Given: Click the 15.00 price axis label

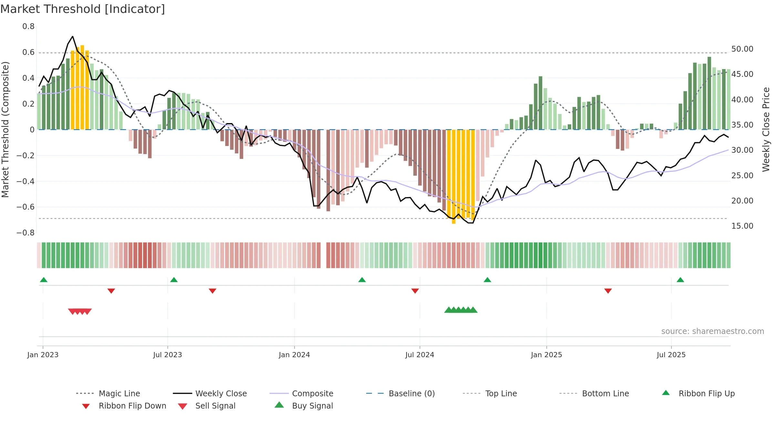Looking at the screenshot, I should 742,226.
